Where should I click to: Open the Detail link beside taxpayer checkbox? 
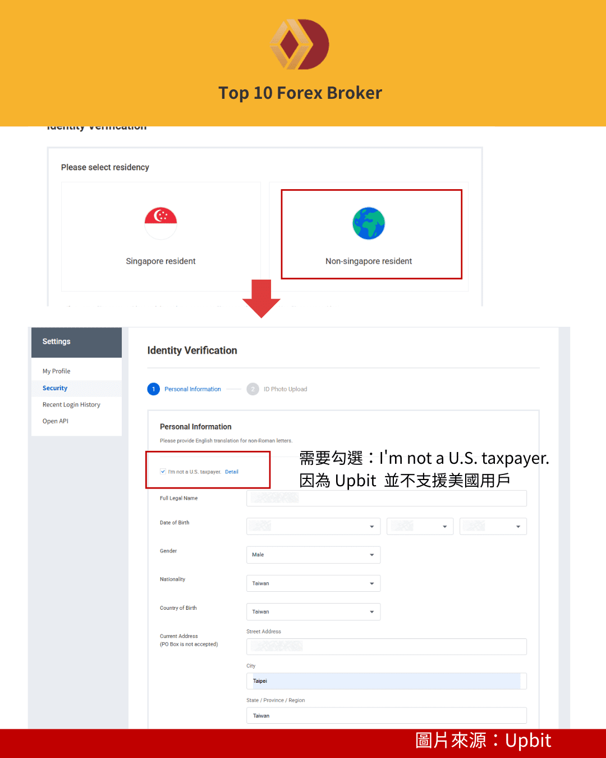pos(231,472)
